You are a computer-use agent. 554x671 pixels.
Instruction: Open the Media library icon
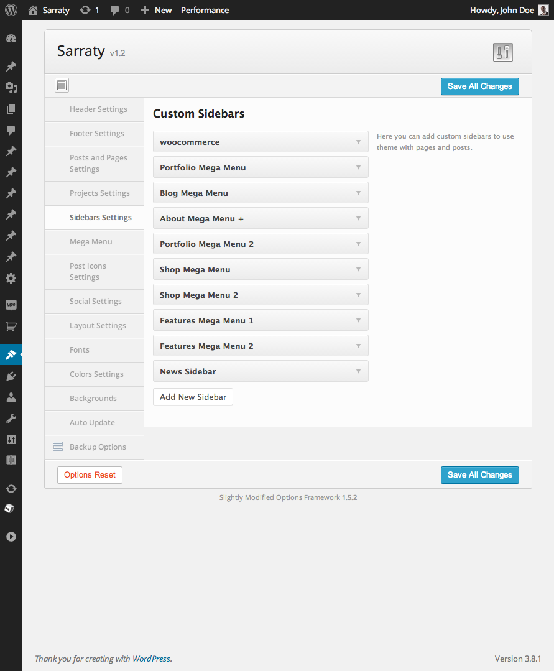tap(11, 88)
